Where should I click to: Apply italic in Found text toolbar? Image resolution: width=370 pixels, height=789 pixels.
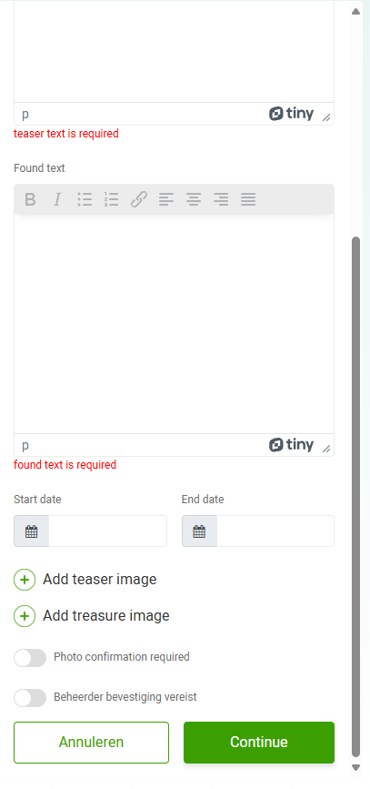57,199
